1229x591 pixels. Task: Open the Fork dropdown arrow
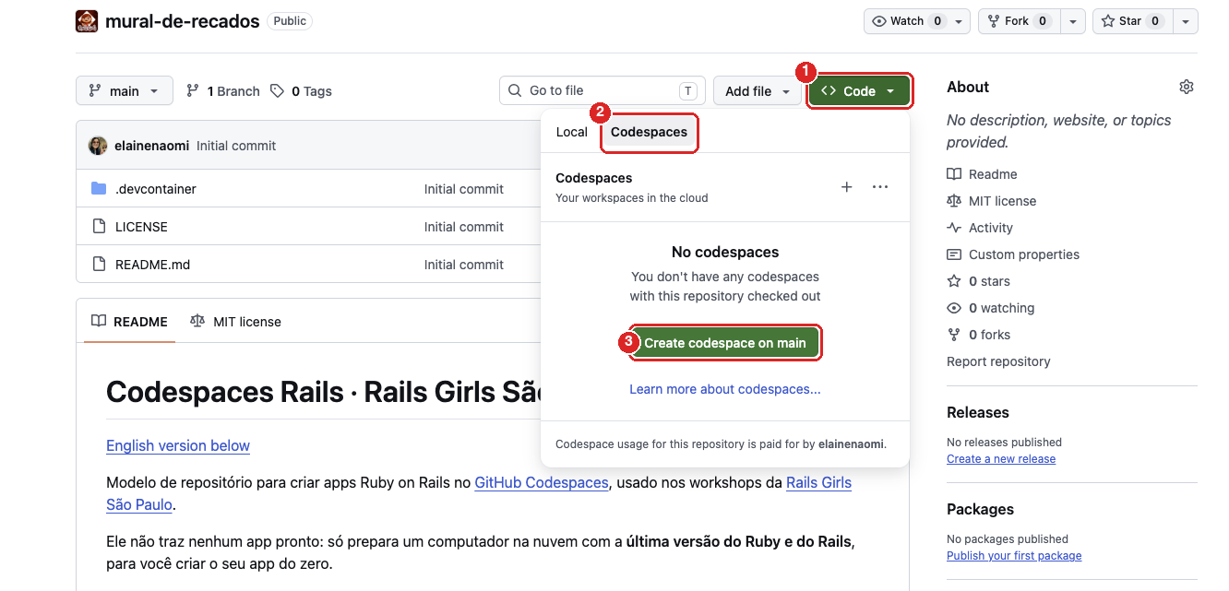click(1073, 21)
